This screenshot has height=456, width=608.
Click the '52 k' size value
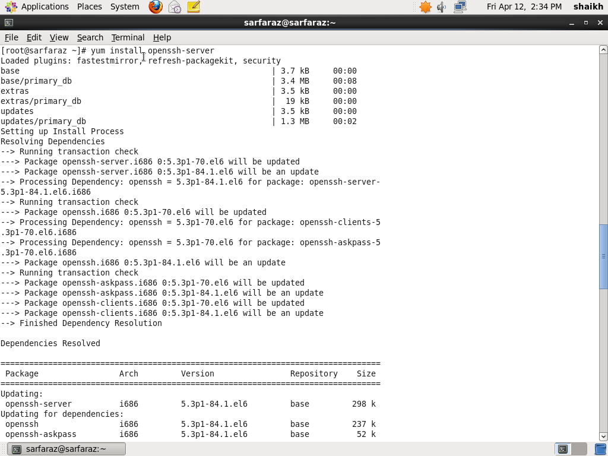[366, 434]
